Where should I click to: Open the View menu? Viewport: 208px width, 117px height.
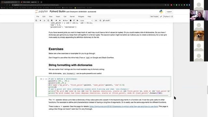(x=51, y=17)
